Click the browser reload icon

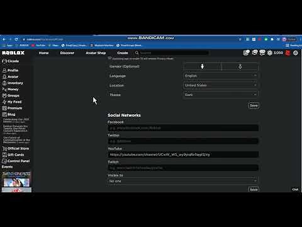coord(16,39)
